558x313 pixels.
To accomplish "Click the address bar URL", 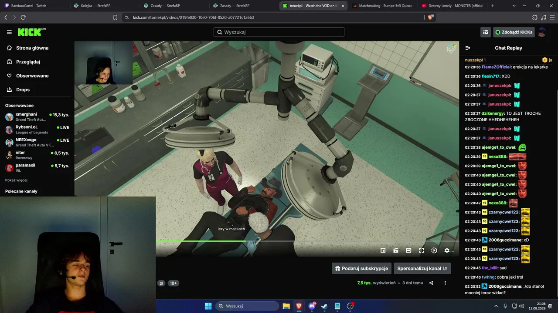I will point(194,17).
